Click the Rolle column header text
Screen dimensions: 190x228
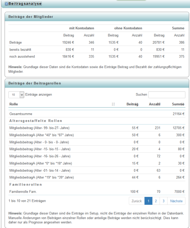point(14,104)
